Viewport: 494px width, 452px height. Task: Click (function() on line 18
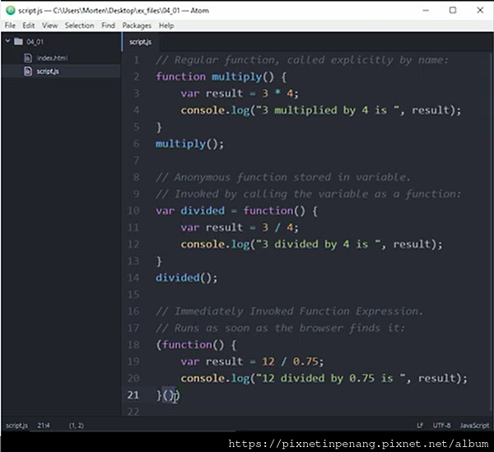(190, 345)
